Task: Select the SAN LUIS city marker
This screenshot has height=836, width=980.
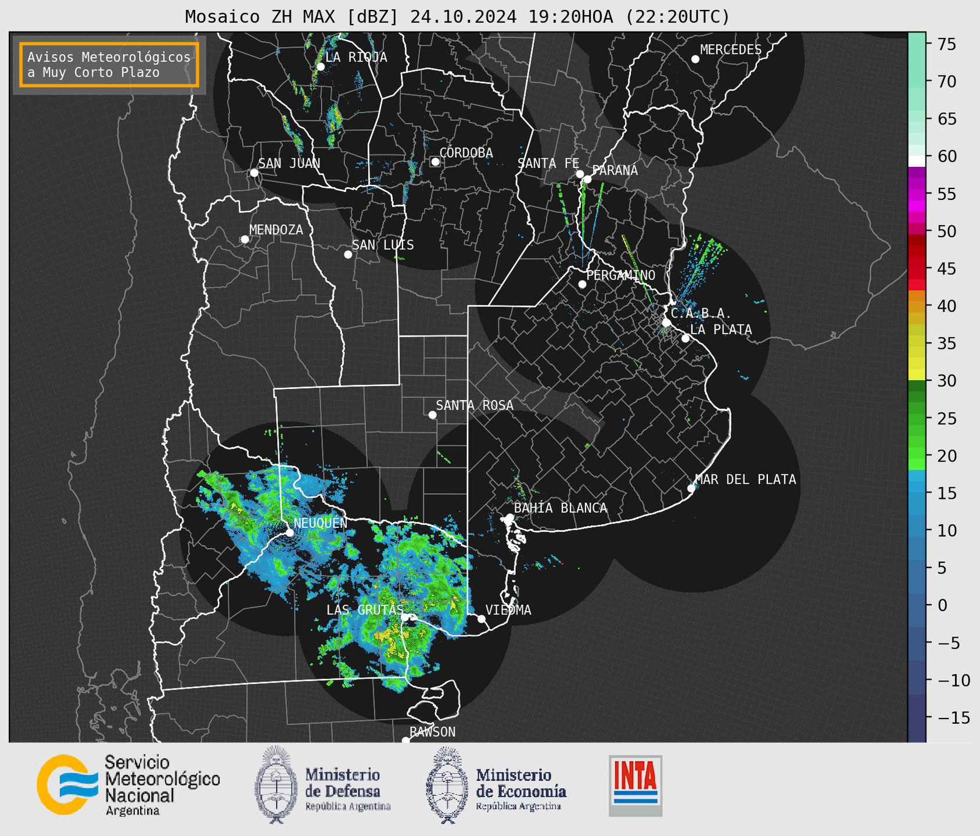Action: coord(348,255)
